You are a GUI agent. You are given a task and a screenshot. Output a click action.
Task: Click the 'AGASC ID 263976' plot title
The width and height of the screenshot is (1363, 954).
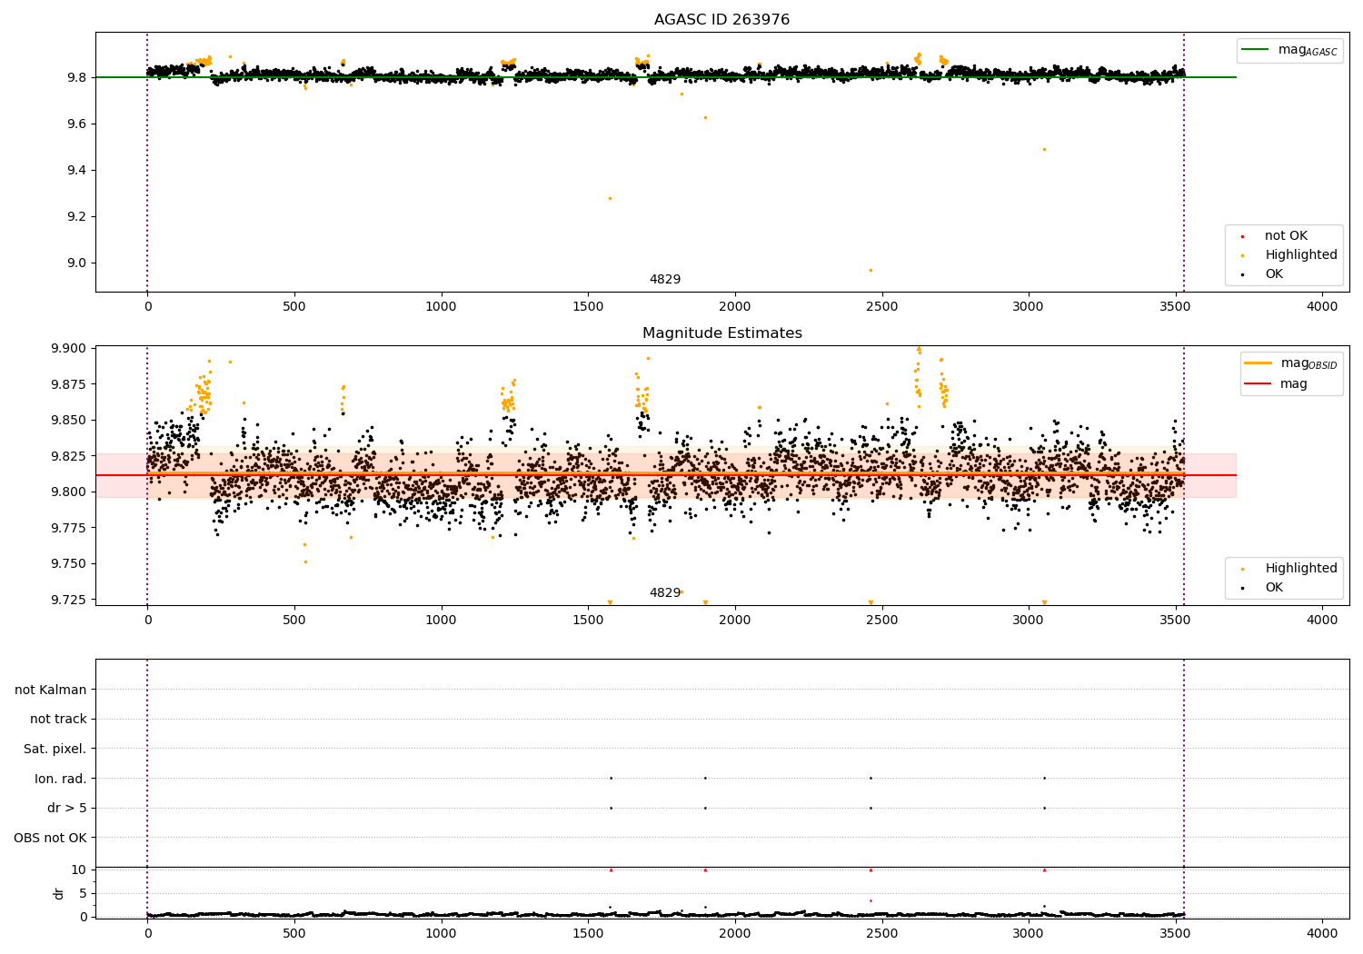722,20
